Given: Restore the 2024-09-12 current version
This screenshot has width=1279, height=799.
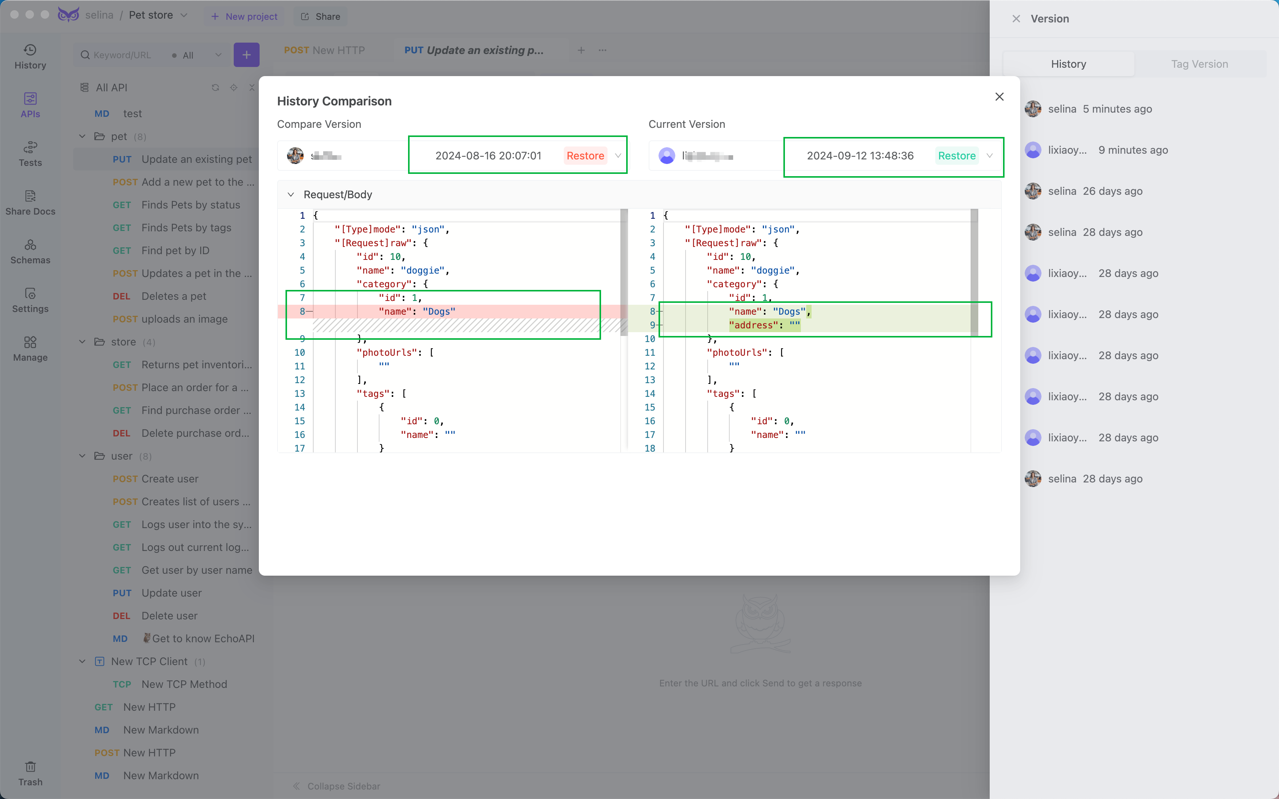Looking at the screenshot, I should (x=957, y=156).
